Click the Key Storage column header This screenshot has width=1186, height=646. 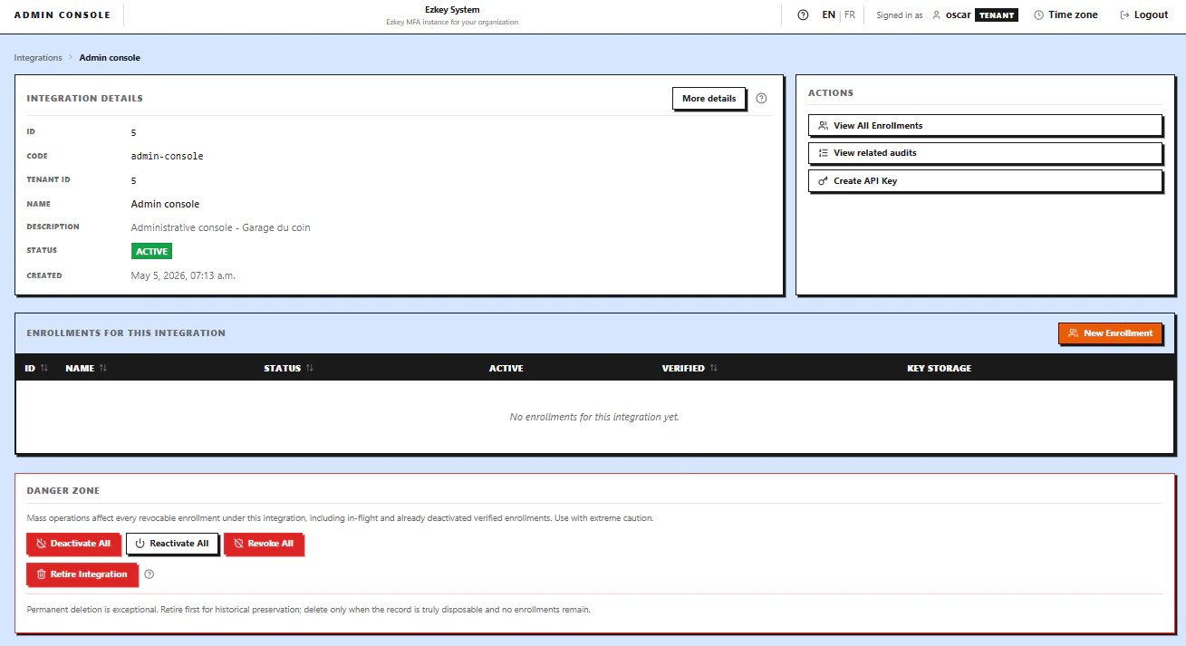click(x=939, y=369)
